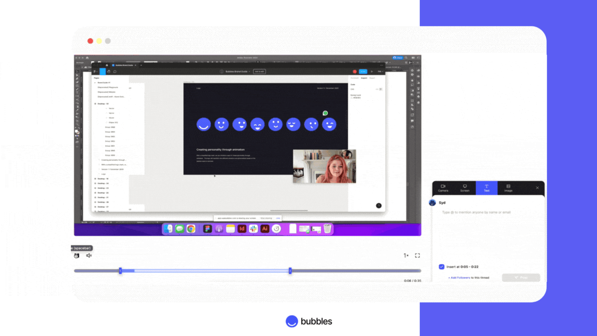Open the Inspect tab in Figma's right panel
597x336 pixels.
[364, 78]
